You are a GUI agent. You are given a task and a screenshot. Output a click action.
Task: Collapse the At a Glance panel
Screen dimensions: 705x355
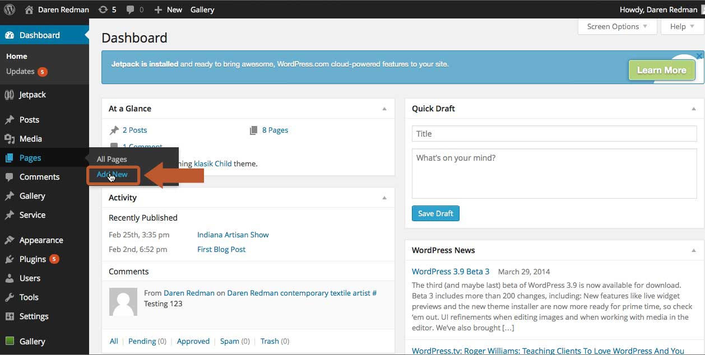(384, 109)
